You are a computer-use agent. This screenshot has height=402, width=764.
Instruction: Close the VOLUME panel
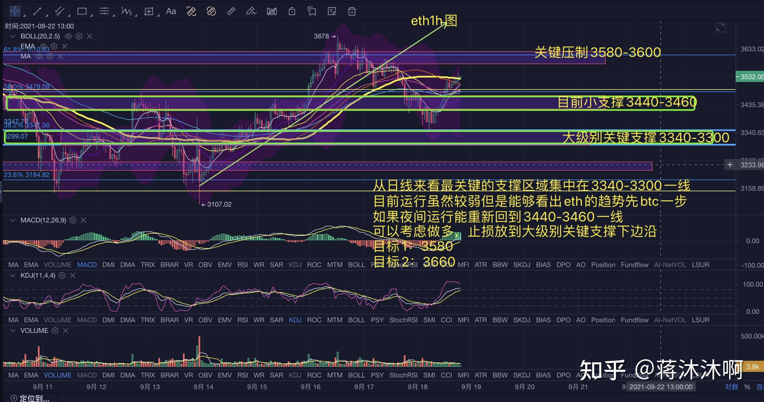pos(66,331)
